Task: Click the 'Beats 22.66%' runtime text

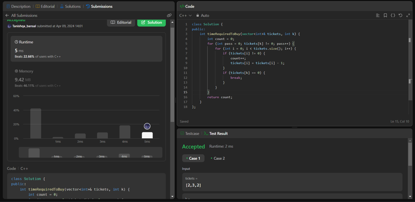Action: pos(24,57)
